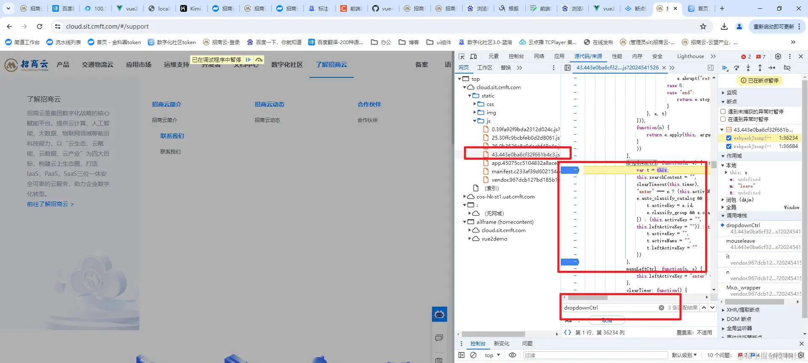Step over from the page paused overlay
The width and height of the screenshot is (808, 363).
click(259, 60)
